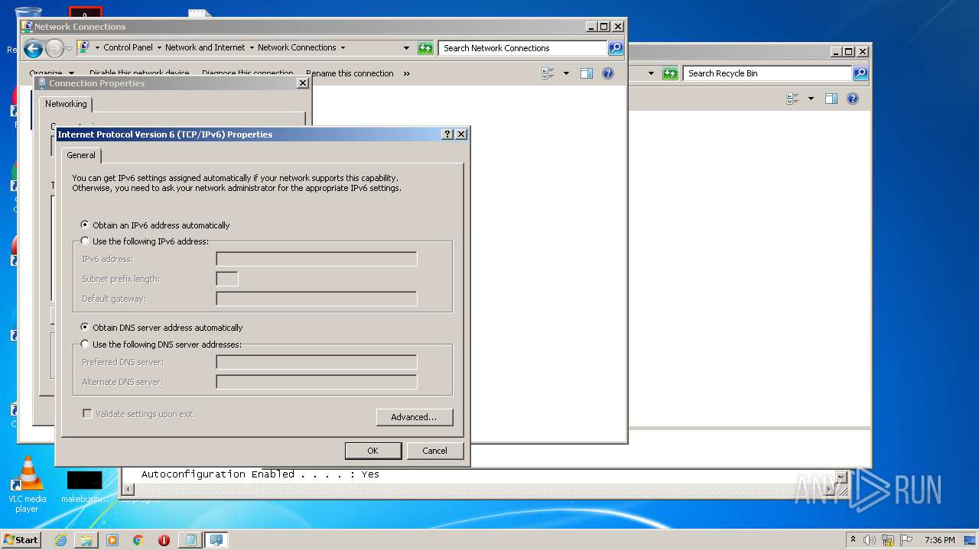Click search magnifier icon in Recycle Bin window
The image size is (979, 550).
coord(860,73)
